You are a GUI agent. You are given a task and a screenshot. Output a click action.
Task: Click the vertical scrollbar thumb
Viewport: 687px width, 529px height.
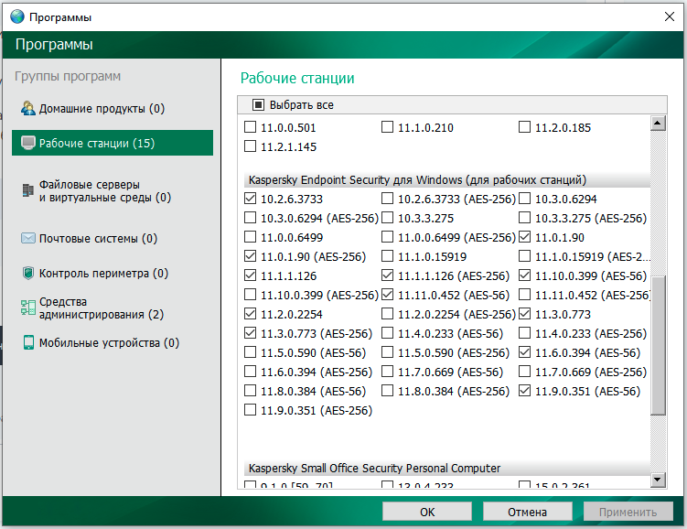[658, 345]
